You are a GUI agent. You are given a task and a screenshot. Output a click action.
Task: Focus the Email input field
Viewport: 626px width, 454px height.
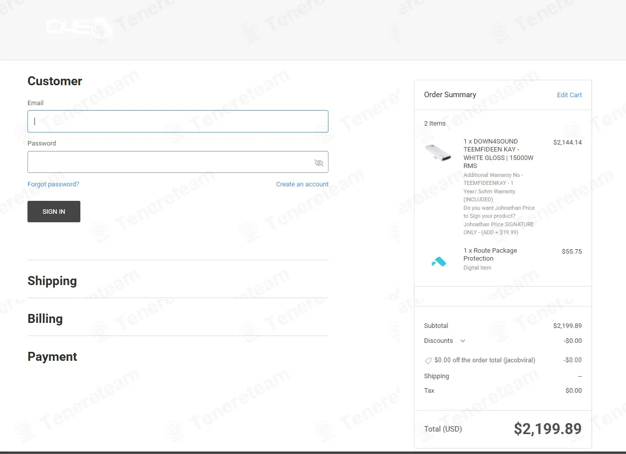pos(178,121)
